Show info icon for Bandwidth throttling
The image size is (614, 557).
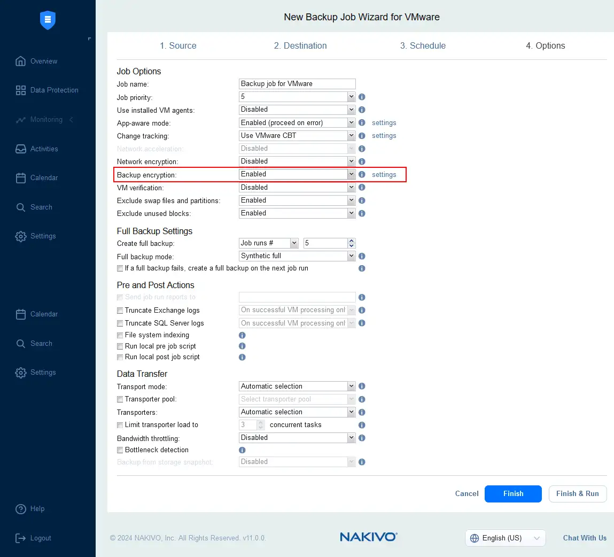point(362,438)
